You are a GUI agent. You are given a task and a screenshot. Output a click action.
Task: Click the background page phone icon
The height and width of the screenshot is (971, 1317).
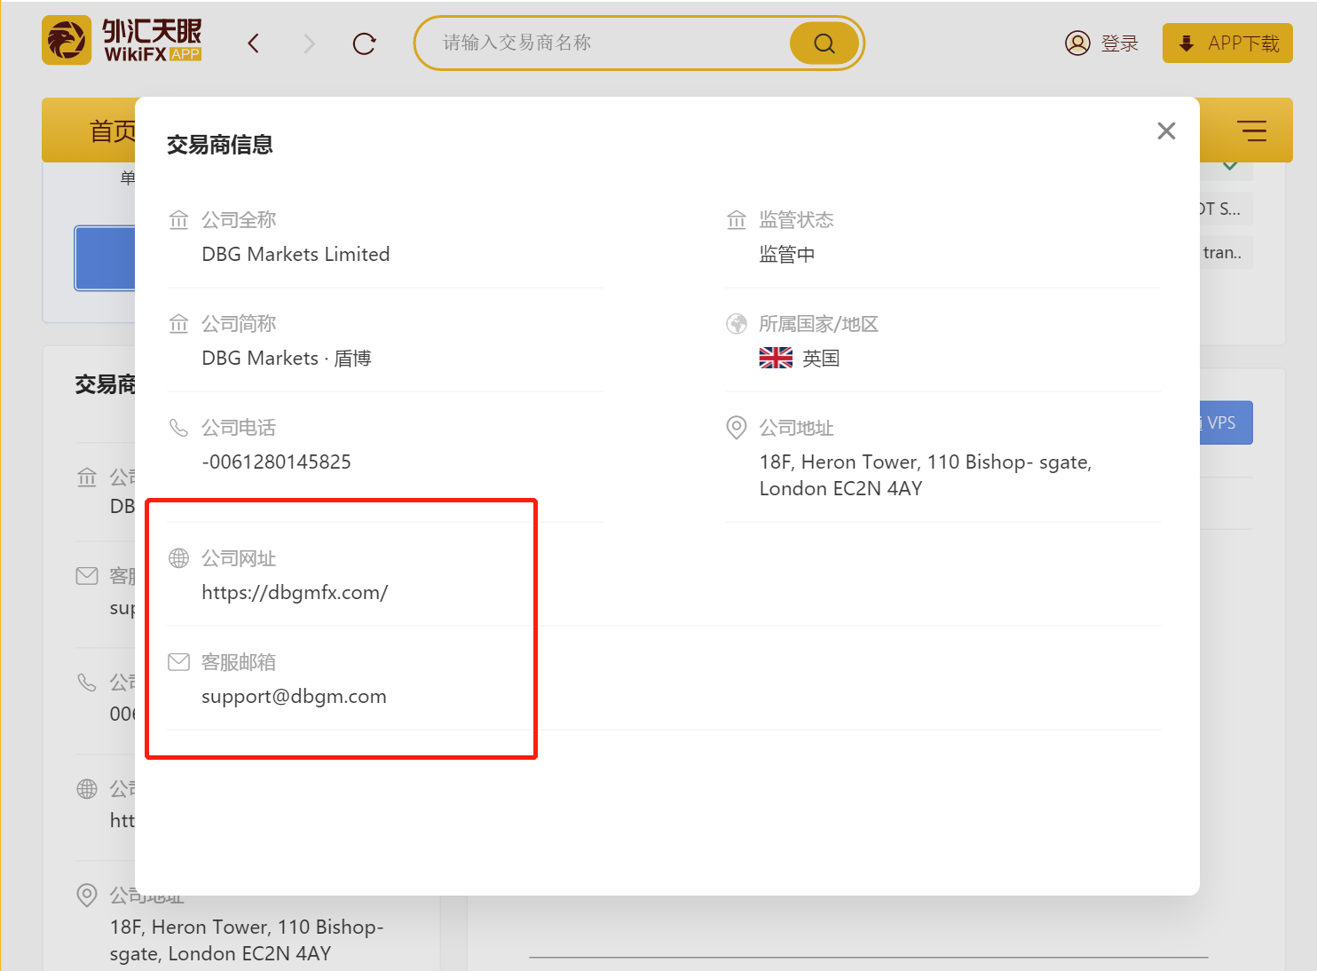[87, 682]
